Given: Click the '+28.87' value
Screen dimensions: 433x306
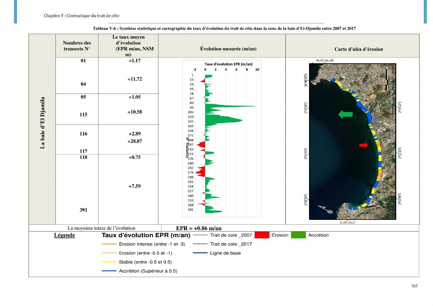Looking at the screenshot, I should (x=135, y=141).
